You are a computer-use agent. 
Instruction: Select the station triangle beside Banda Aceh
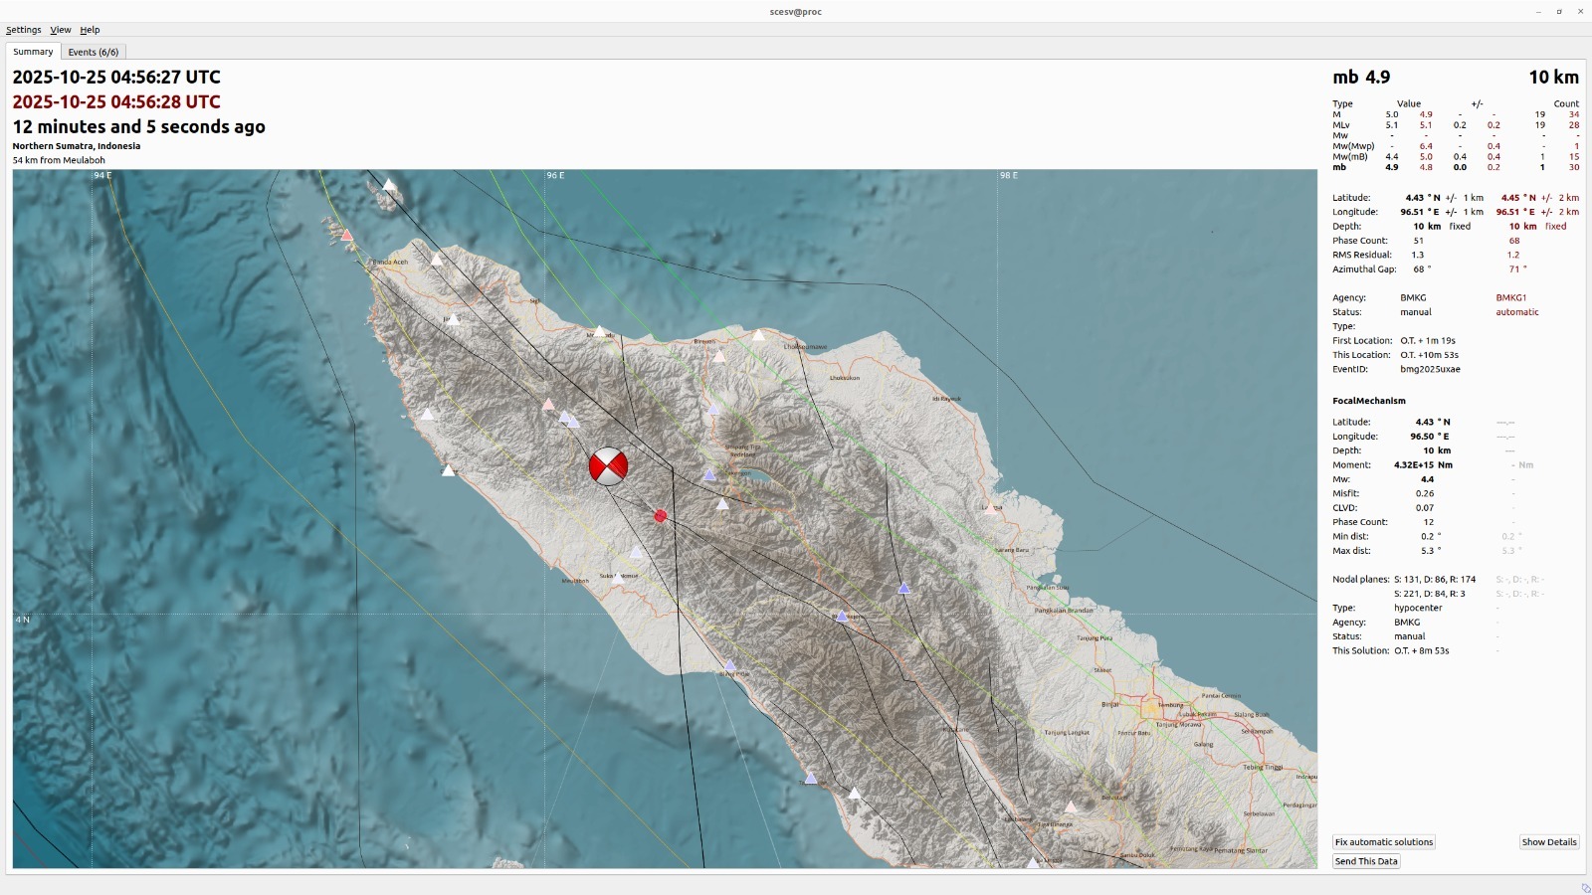[x=436, y=260]
